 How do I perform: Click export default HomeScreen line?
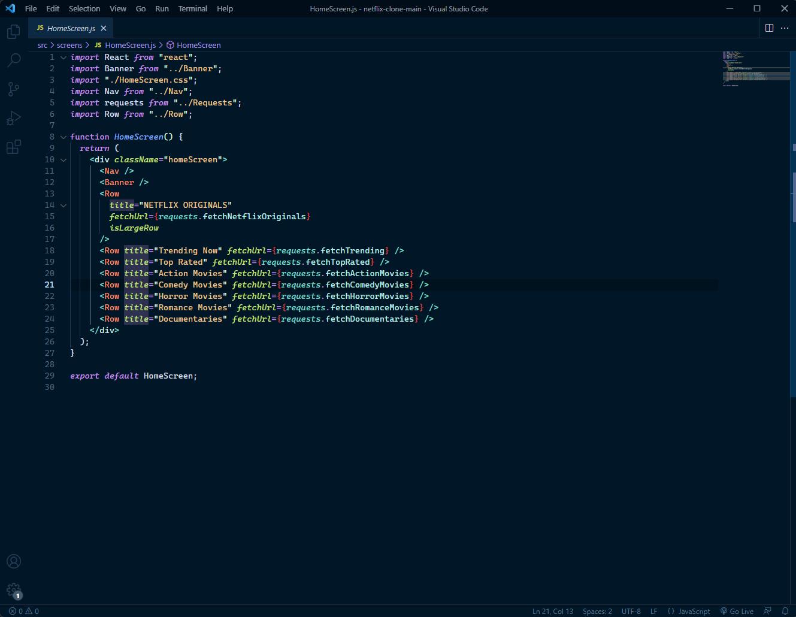pos(134,376)
